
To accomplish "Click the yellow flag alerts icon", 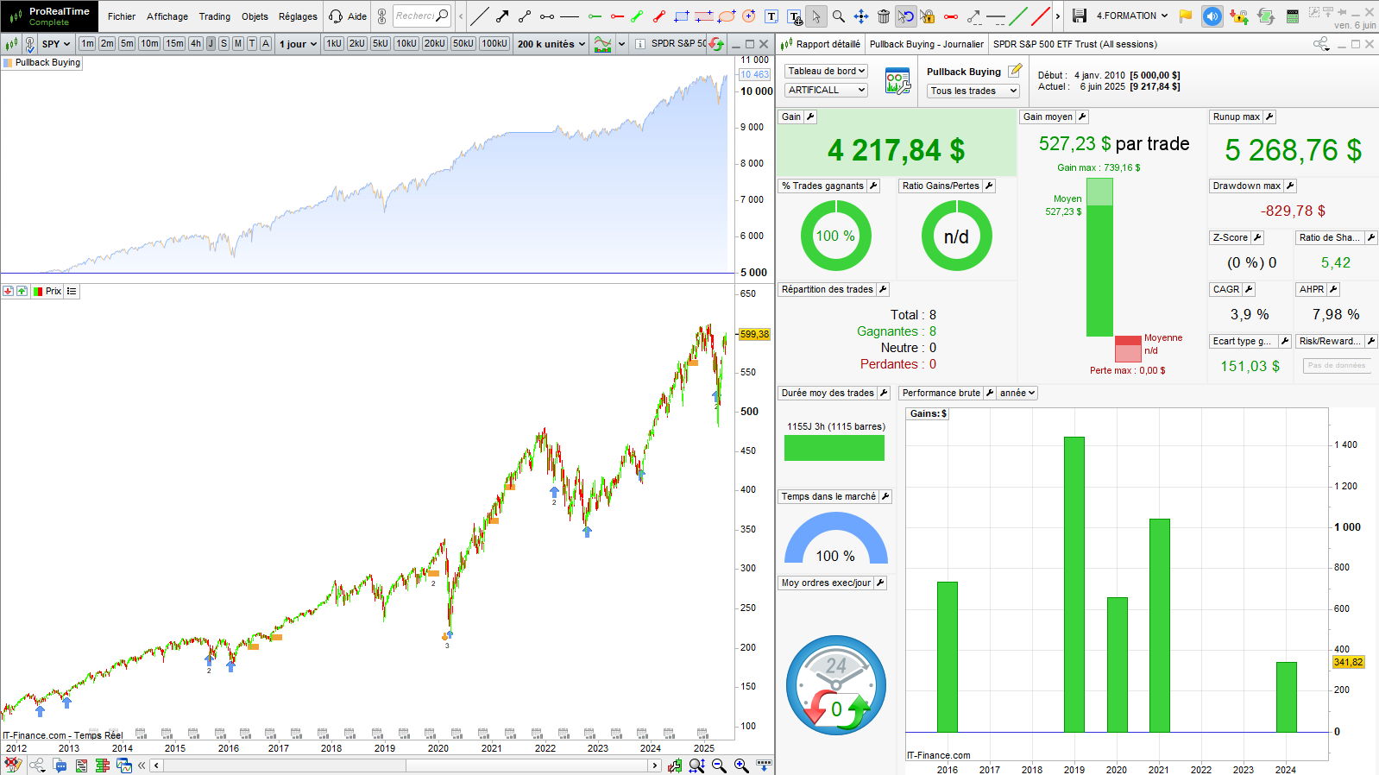I will pos(1186,16).
